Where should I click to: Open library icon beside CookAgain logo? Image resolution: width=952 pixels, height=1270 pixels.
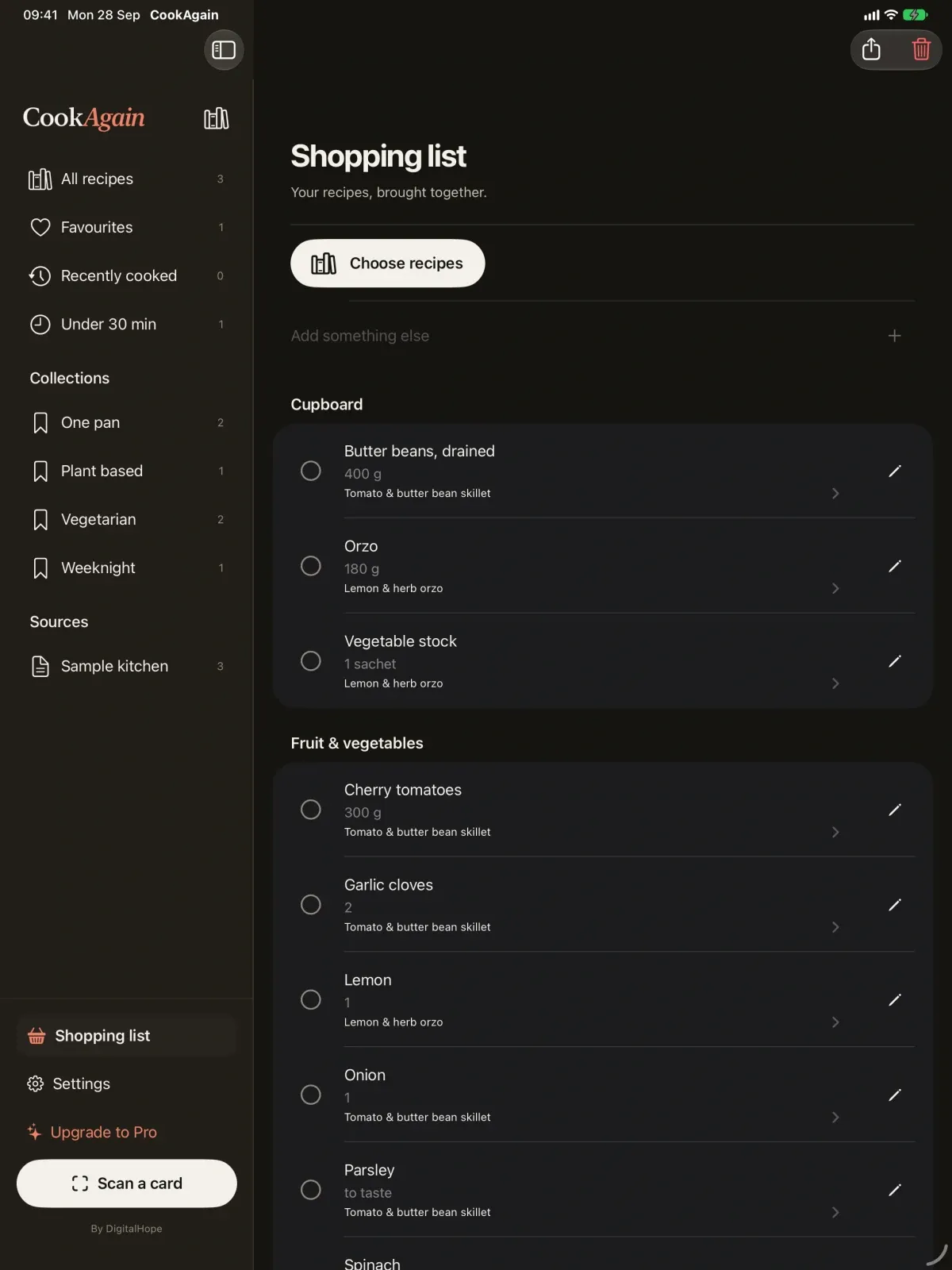pos(216,118)
